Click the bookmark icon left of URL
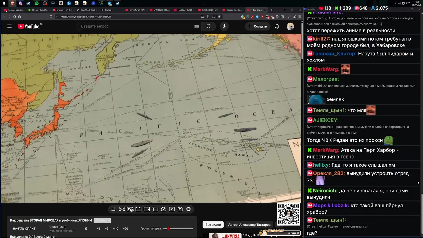423x238 pixels. 51,17
